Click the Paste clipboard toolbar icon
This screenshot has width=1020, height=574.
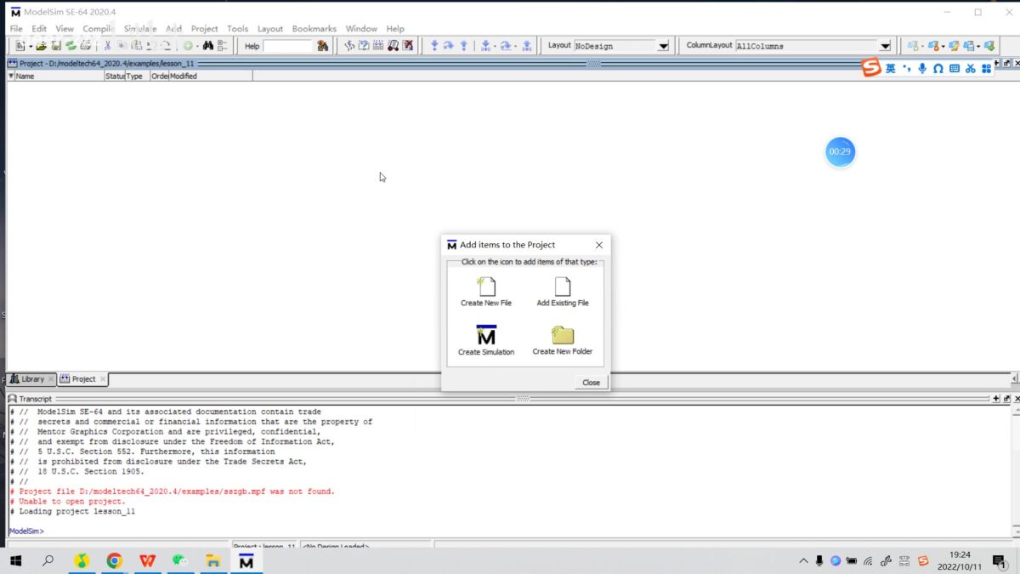coord(136,46)
